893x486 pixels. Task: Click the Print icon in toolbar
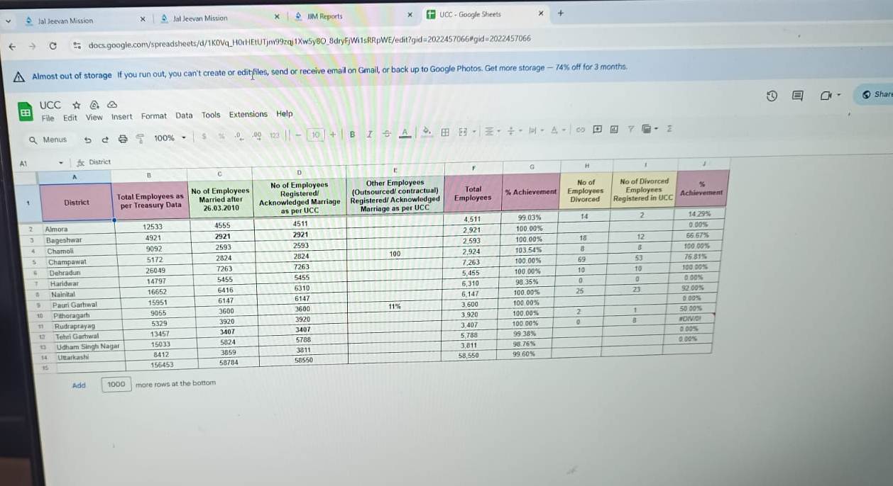pyautogui.click(x=123, y=139)
